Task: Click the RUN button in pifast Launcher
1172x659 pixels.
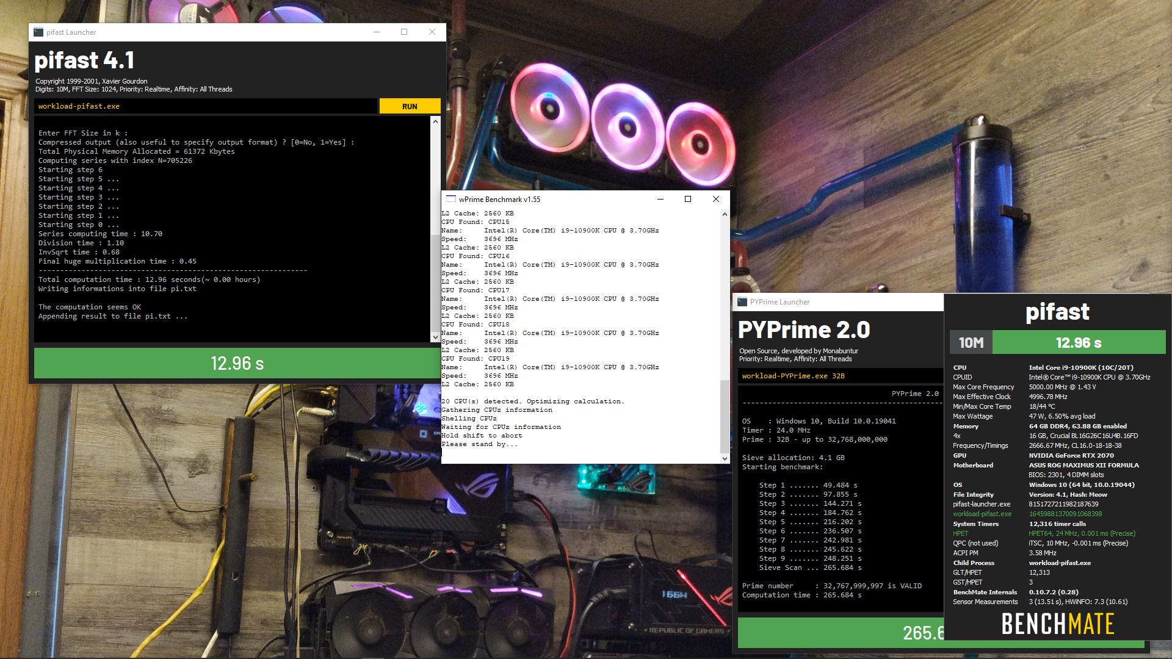Action: [410, 106]
